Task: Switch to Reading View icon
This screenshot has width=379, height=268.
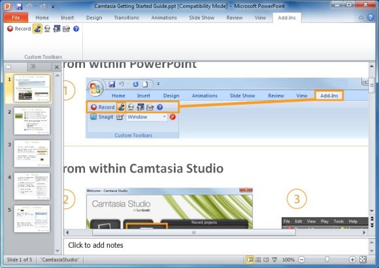Action: coord(266,260)
